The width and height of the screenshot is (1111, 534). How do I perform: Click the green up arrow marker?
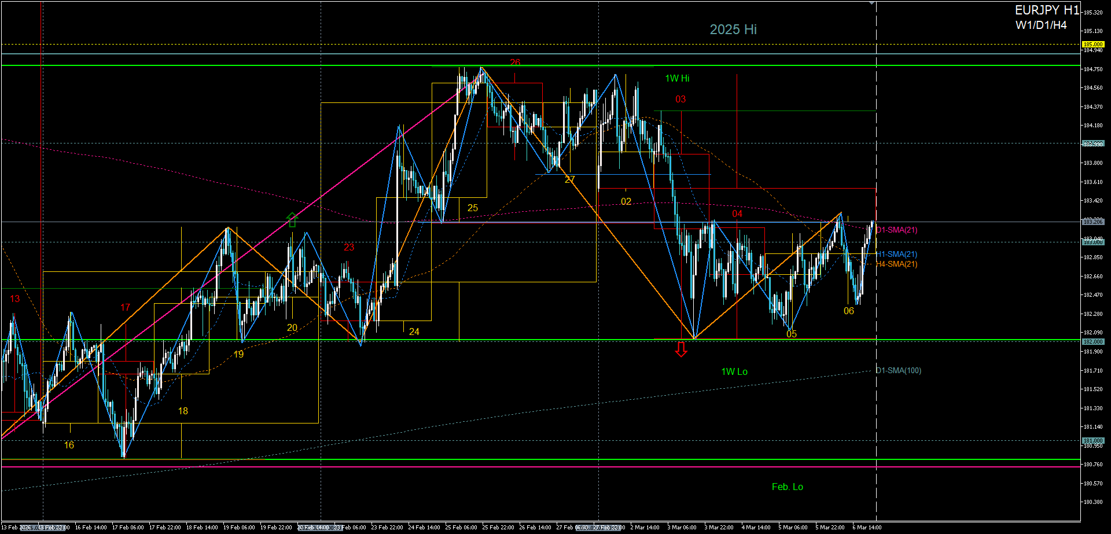292,219
